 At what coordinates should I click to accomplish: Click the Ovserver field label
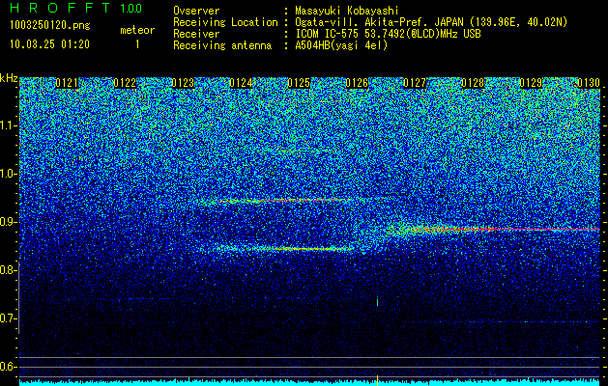196,11
